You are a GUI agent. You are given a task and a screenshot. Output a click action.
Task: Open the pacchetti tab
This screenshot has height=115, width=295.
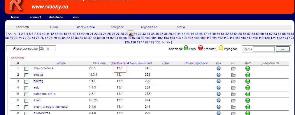tap(22, 27)
